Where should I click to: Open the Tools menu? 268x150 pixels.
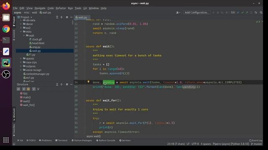click(78, 8)
